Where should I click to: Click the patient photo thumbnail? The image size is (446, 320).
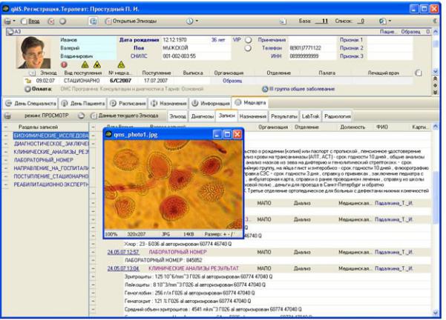point(33,53)
